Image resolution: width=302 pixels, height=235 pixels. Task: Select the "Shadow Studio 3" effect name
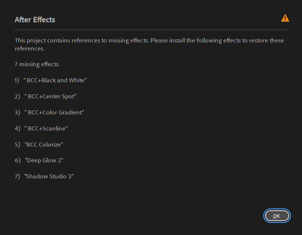click(49, 176)
